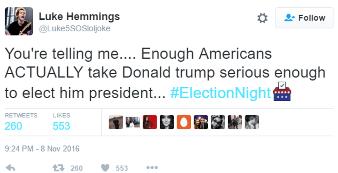Open the gear settings dropdown
Viewport: 338px width, 173px height.
pos(263,18)
